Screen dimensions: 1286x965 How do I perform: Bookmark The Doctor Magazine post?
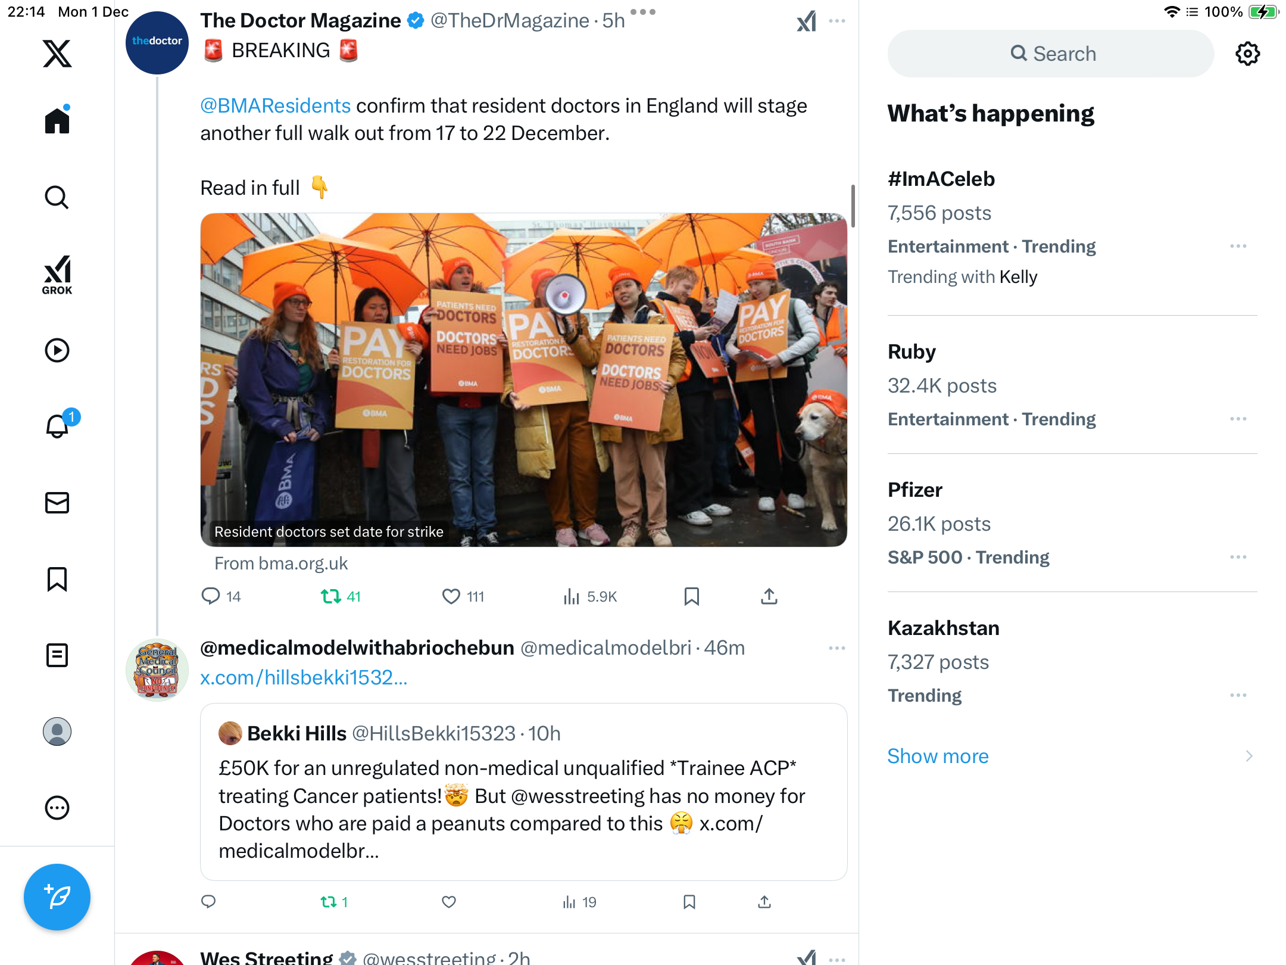click(691, 596)
